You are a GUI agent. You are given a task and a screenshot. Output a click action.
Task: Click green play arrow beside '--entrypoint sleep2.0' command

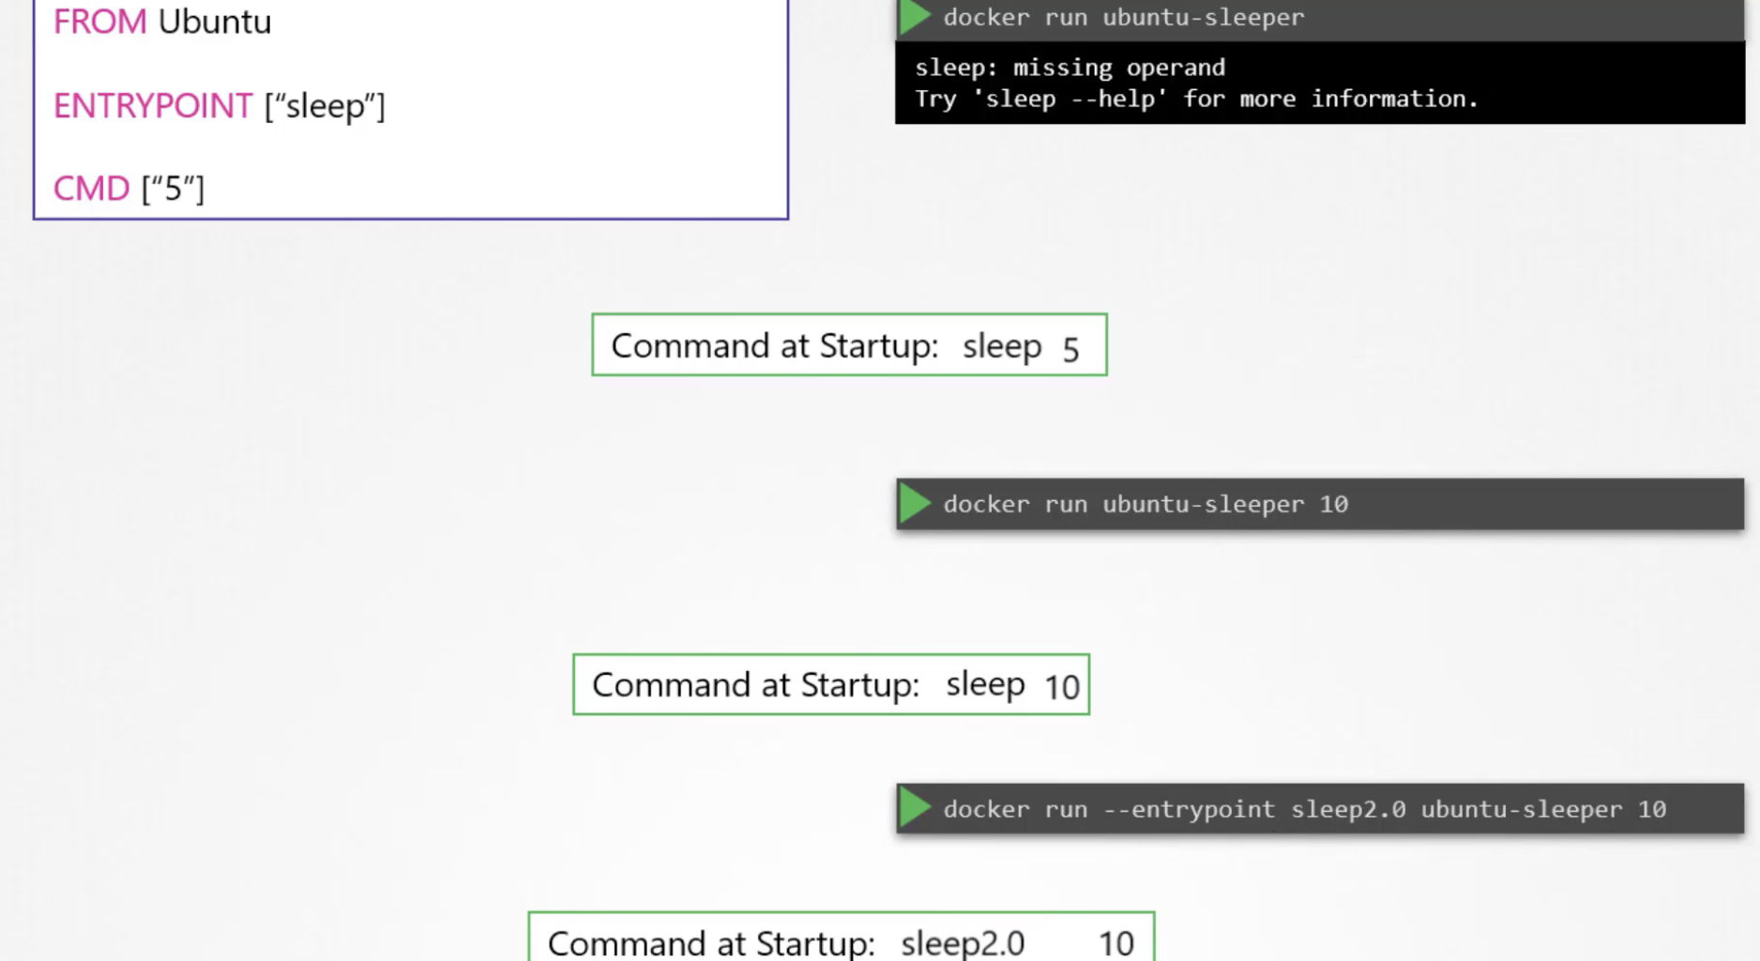point(915,808)
